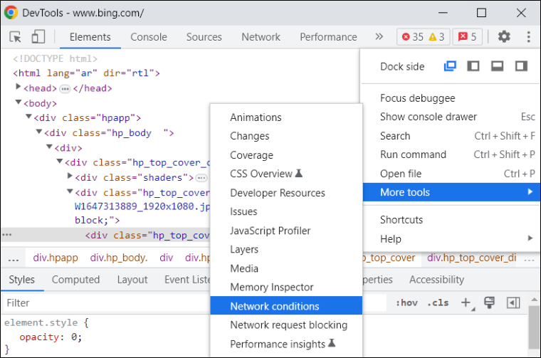Toggle the device toolbar icon
Viewport: 541px width, 358px height.
38,36
